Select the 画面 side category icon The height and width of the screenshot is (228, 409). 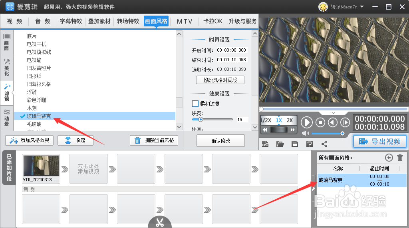[6, 42]
